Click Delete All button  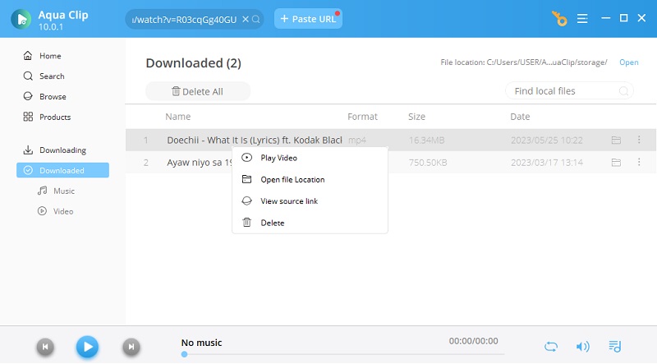[198, 91]
